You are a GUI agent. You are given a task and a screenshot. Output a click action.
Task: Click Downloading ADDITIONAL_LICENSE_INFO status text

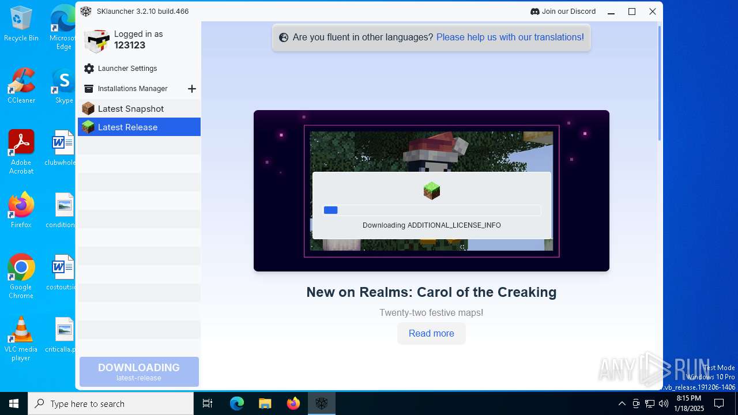(x=432, y=225)
